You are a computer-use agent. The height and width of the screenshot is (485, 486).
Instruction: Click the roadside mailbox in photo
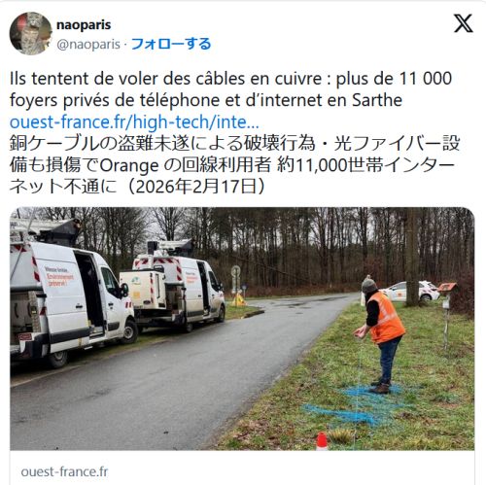point(447,287)
